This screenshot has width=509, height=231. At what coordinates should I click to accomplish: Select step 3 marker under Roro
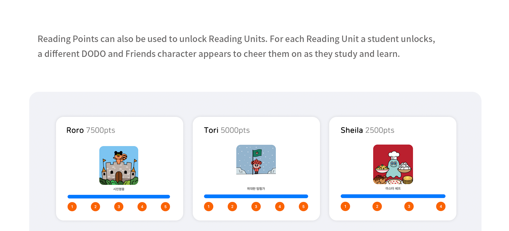click(119, 207)
